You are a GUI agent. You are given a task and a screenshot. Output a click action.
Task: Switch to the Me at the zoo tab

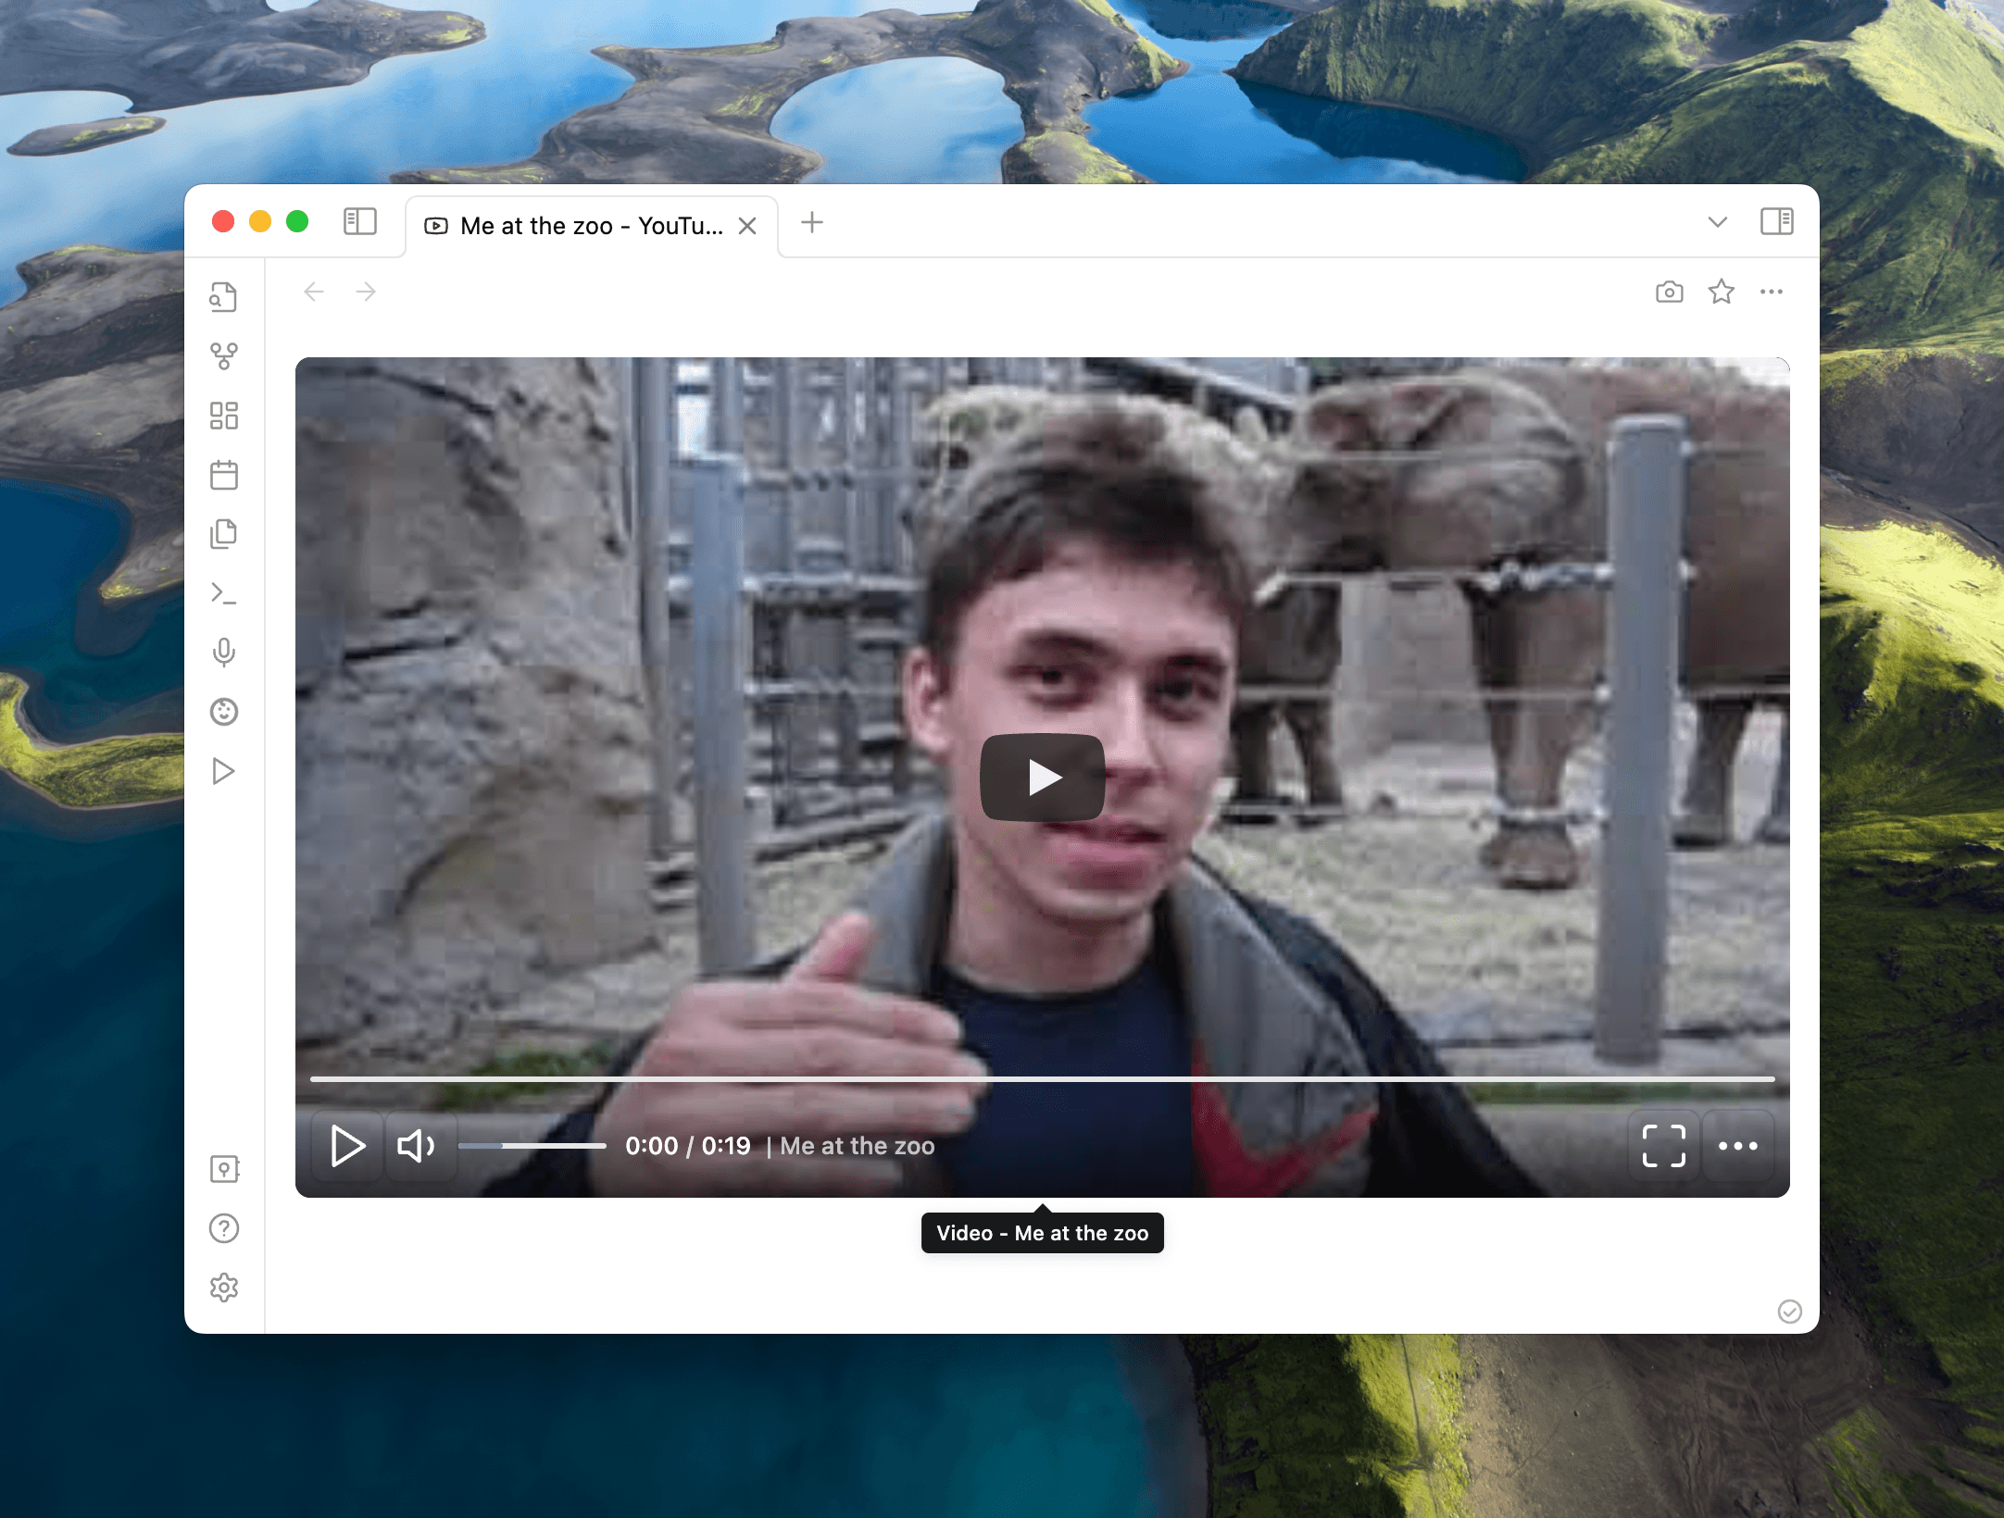(x=583, y=225)
